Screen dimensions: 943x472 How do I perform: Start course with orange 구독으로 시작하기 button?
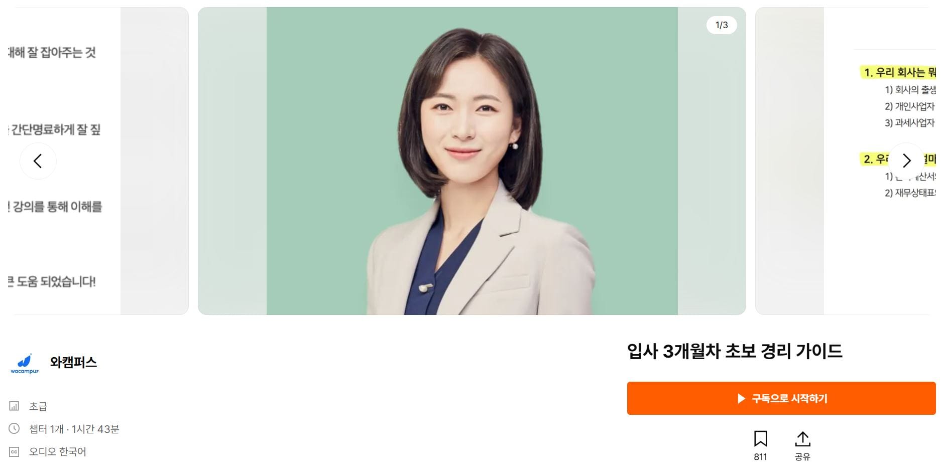(781, 398)
